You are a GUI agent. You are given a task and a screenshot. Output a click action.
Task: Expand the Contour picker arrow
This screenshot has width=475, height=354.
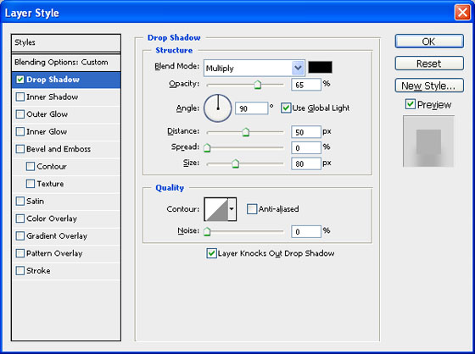(x=232, y=209)
